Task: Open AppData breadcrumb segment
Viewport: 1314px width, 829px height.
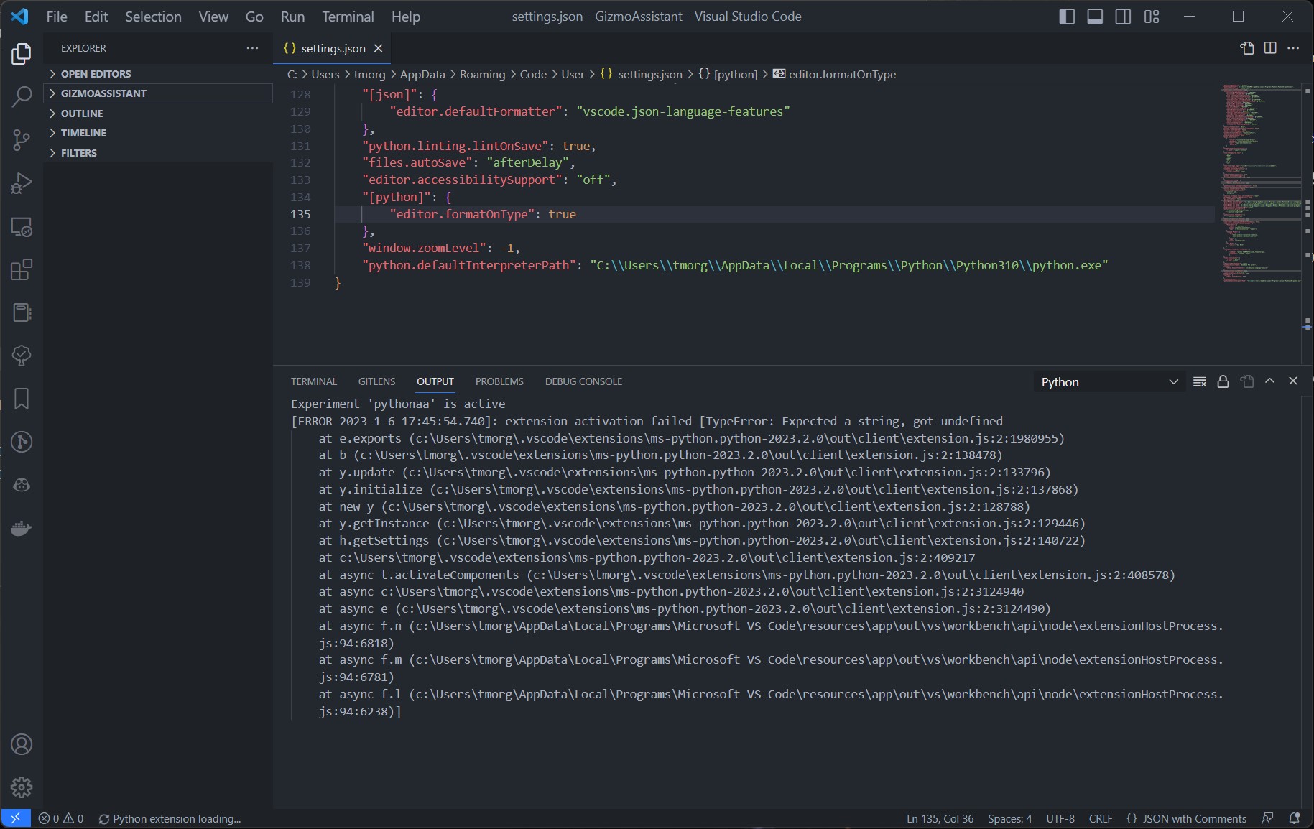Action: coord(422,74)
